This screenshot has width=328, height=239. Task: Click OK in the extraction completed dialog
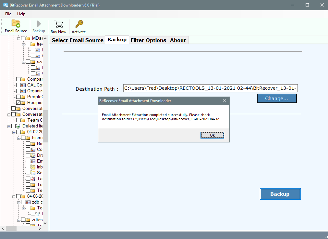[x=212, y=135]
